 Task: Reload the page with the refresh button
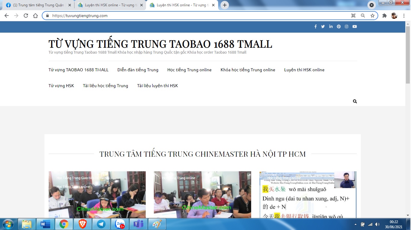coord(26,16)
